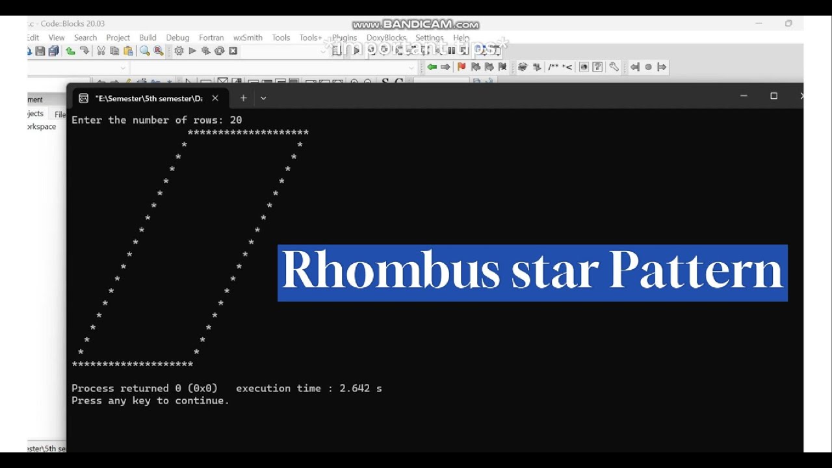
Task: Select the Workspace tree item
Action: (x=42, y=127)
